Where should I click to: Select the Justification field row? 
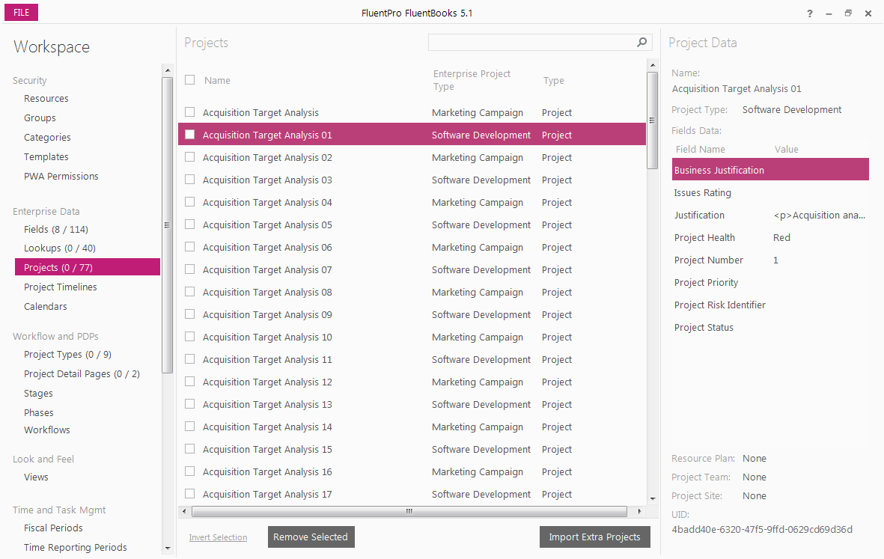pos(770,216)
